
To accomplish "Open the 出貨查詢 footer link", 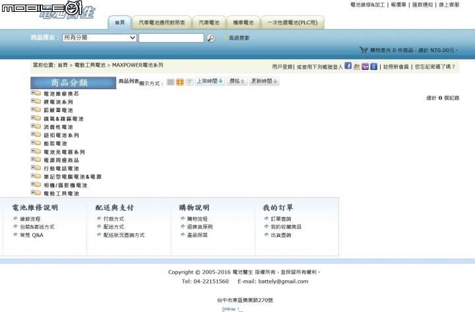I will point(281,235).
